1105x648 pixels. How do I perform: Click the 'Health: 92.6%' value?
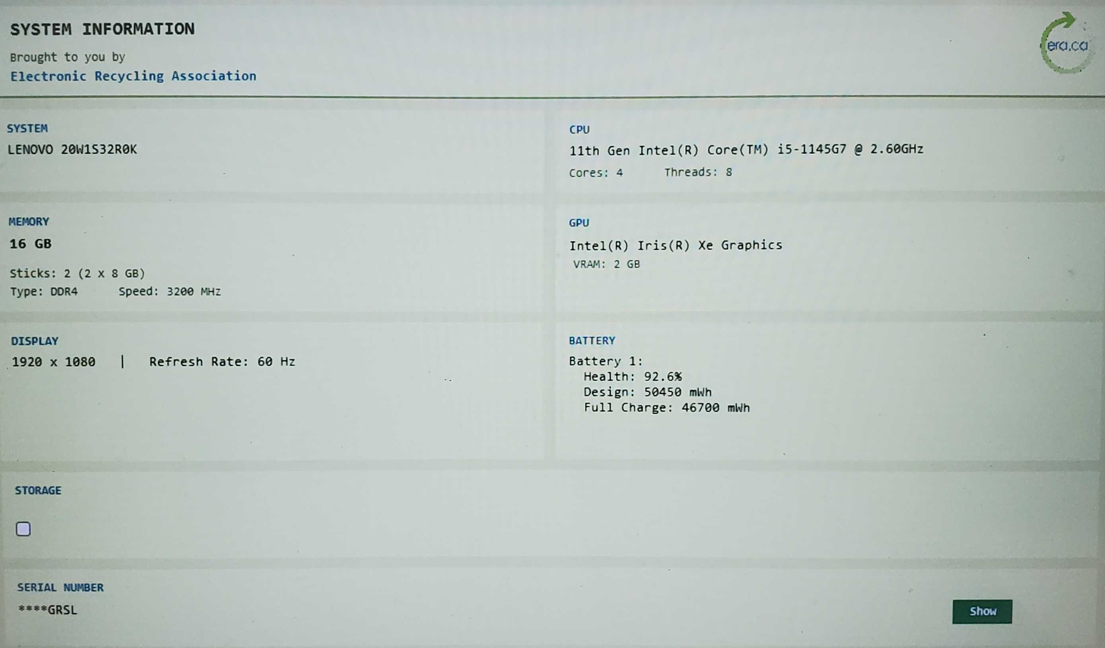pos(632,376)
